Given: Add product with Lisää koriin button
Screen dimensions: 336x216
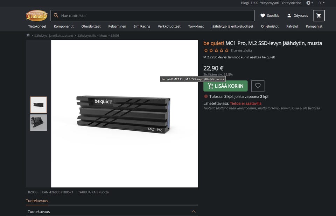Looking at the screenshot, I should [x=225, y=86].
